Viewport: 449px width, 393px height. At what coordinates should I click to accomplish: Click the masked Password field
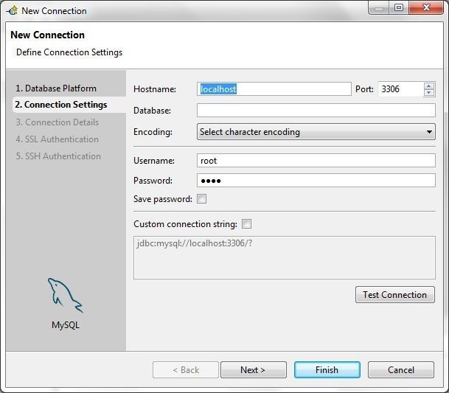pyautogui.click(x=316, y=181)
